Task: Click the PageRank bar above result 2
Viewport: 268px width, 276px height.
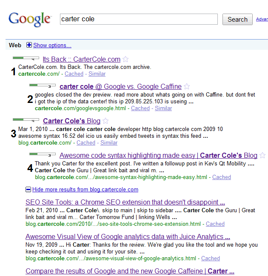Action: (42, 85)
